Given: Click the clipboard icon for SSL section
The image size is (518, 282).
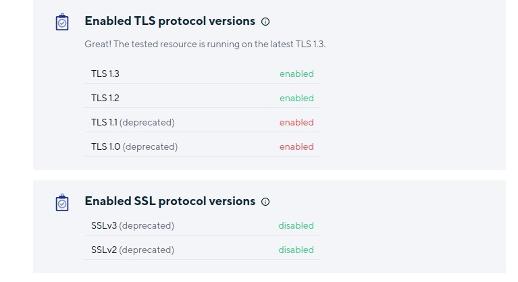Looking at the screenshot, I should (x=62, y=202).
